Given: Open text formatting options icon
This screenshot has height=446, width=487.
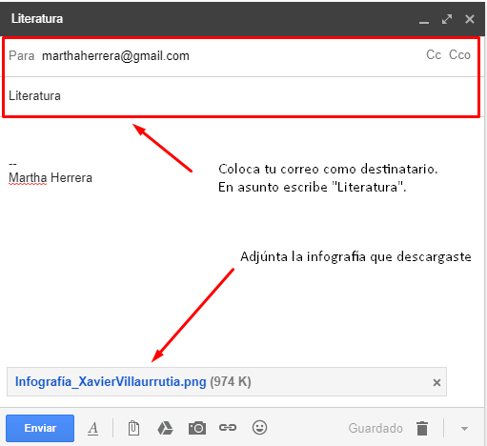Looking at the screenshot, I should click(92, 428).
